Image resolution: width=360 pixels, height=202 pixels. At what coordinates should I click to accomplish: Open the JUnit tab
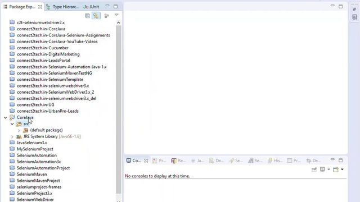click(x=91, y=7)
